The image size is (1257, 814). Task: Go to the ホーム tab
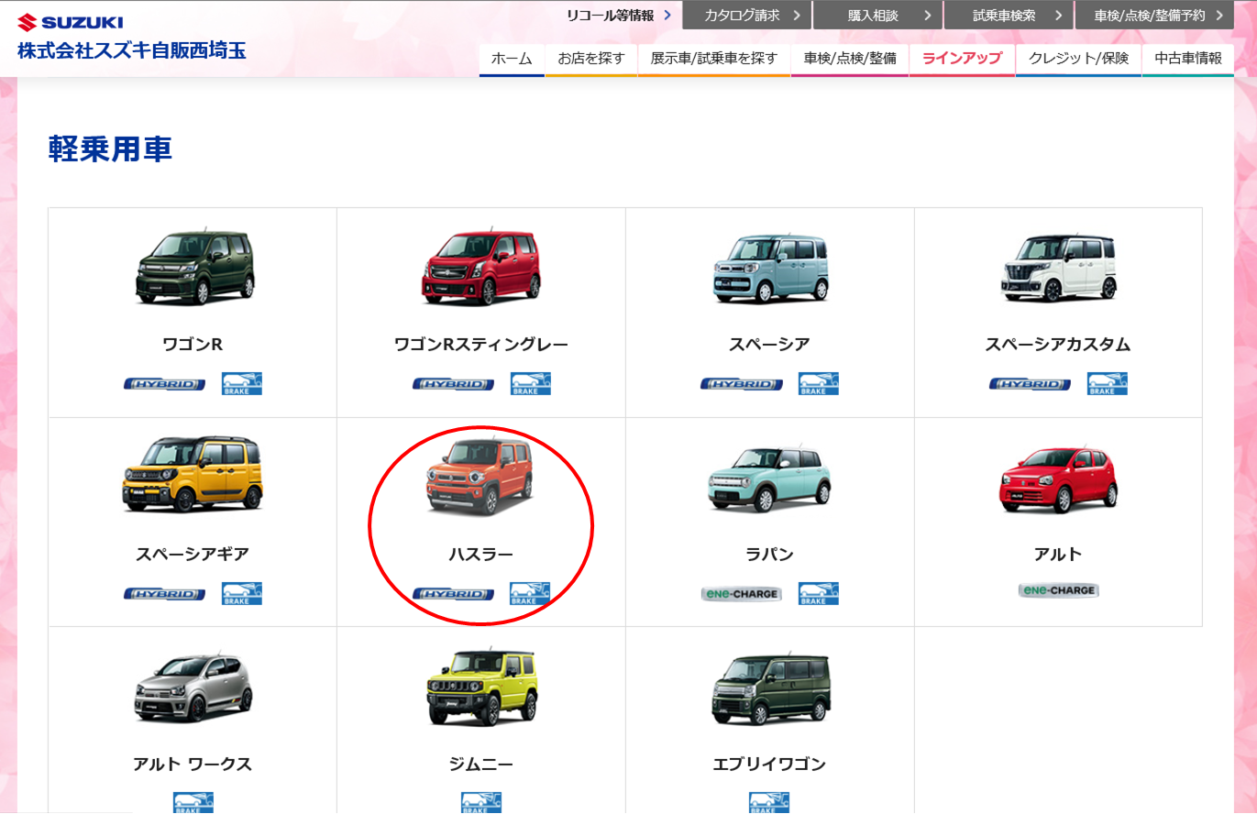click(512, 59)
